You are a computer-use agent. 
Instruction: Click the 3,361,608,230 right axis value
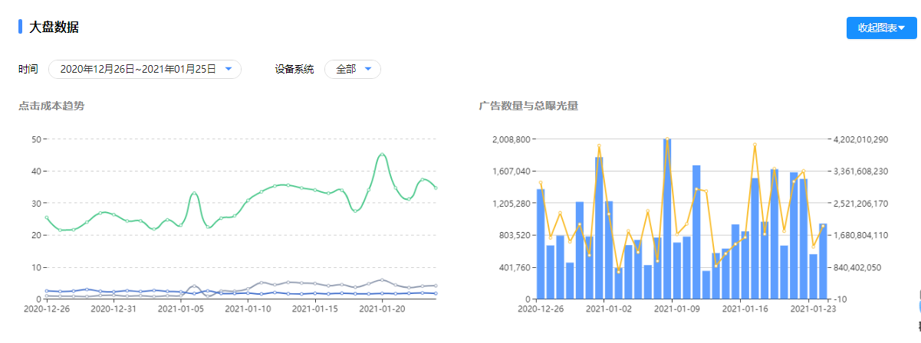(860, 171)
